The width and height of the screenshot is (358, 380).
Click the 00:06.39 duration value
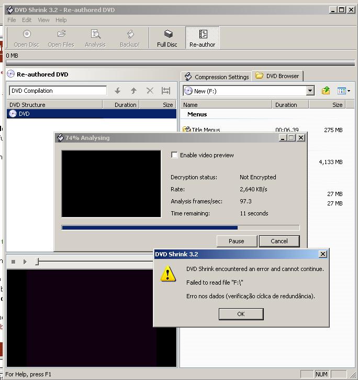point(287,130)
